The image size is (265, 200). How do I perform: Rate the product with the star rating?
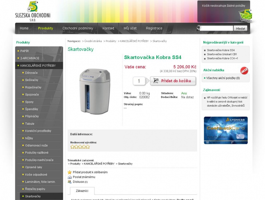coord(80,147)
